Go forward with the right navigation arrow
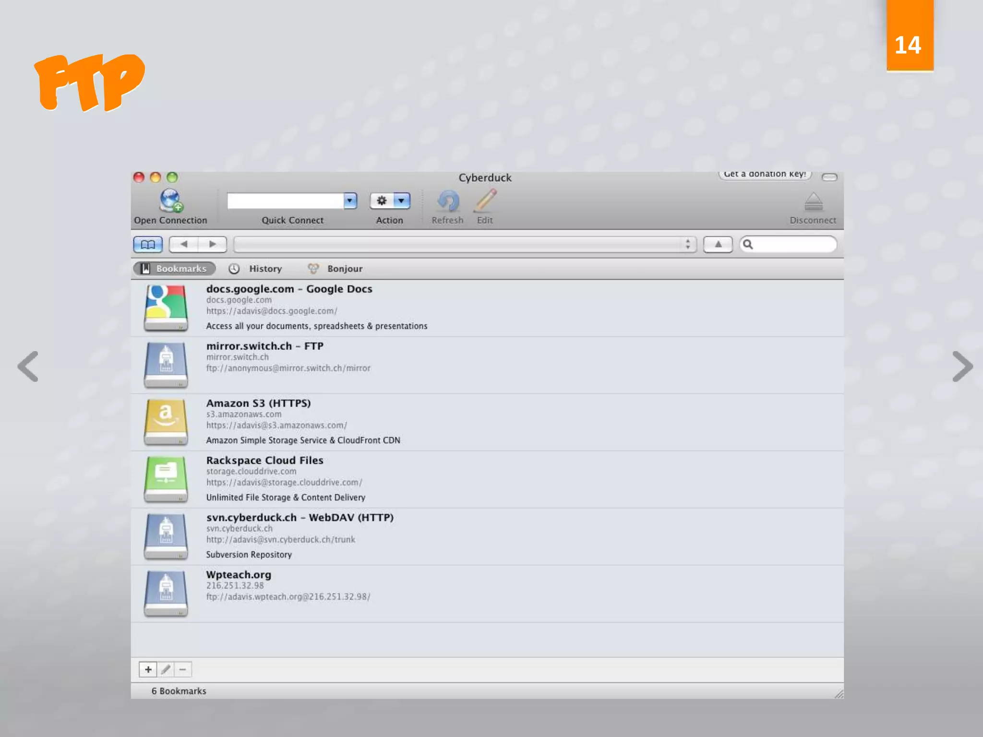The height and width of the screenshot is (737, 983). [x=212, y=244]
